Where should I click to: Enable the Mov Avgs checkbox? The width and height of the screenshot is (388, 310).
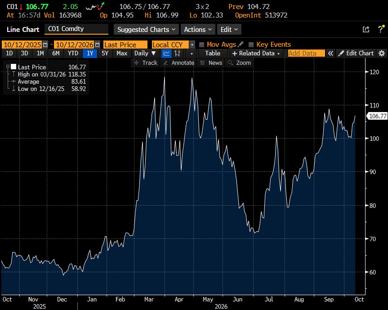point(202,45)
